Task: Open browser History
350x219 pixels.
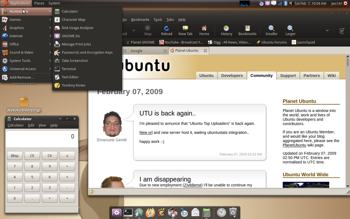Action: (226, 30)
